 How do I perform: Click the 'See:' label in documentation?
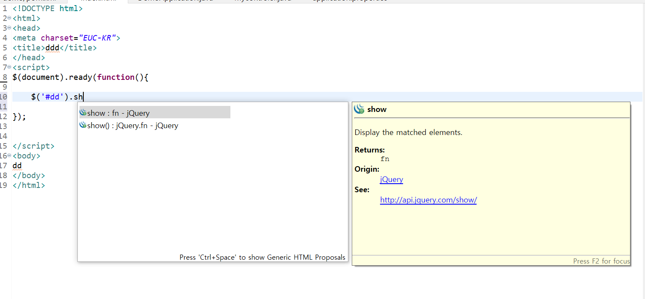click(362, 190)
